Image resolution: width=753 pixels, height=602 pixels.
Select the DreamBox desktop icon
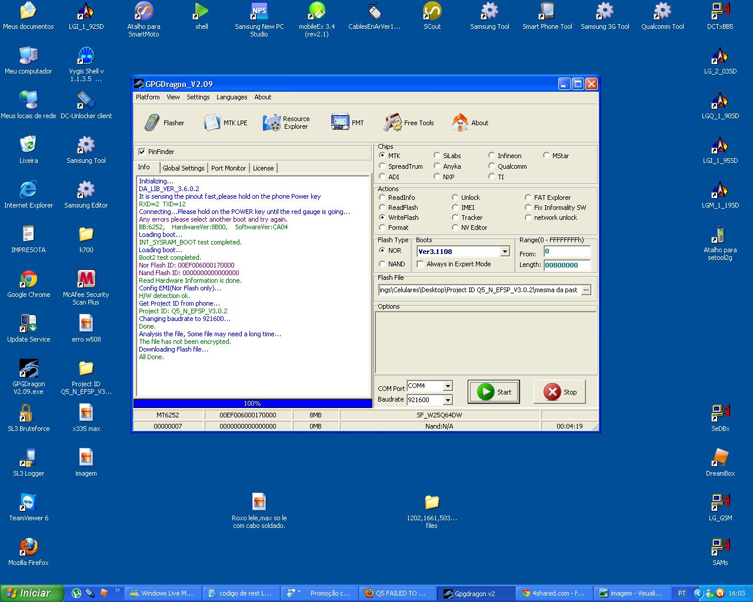pyautogui.click(x=720, y=463)
